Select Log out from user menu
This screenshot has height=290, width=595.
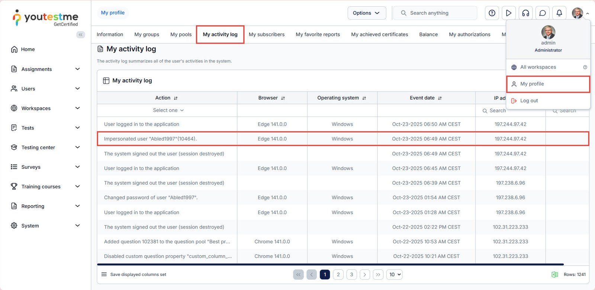[529, 100]
